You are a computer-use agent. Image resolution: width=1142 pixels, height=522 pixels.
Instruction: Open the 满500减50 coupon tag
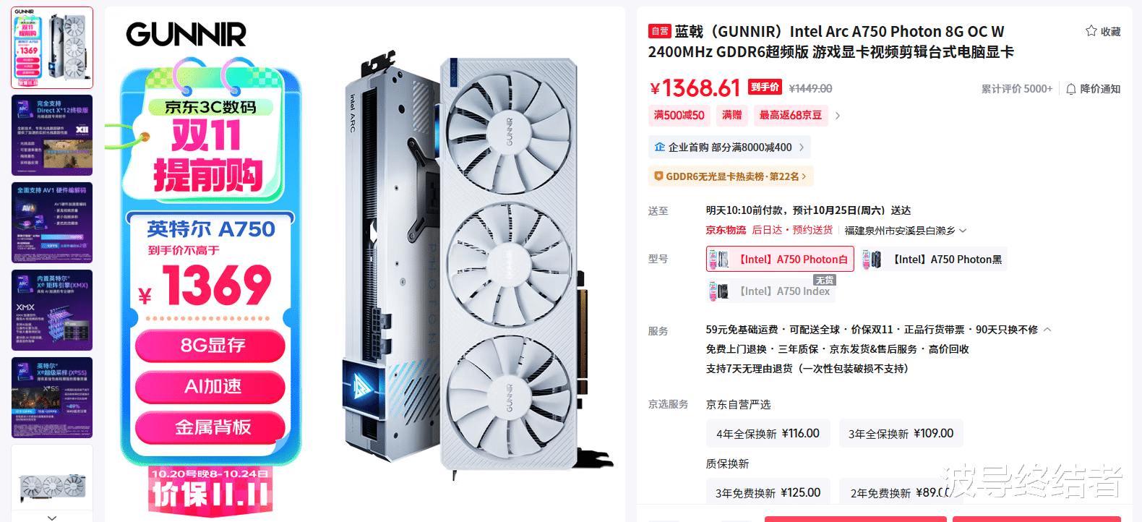click(x=679, y=115)
